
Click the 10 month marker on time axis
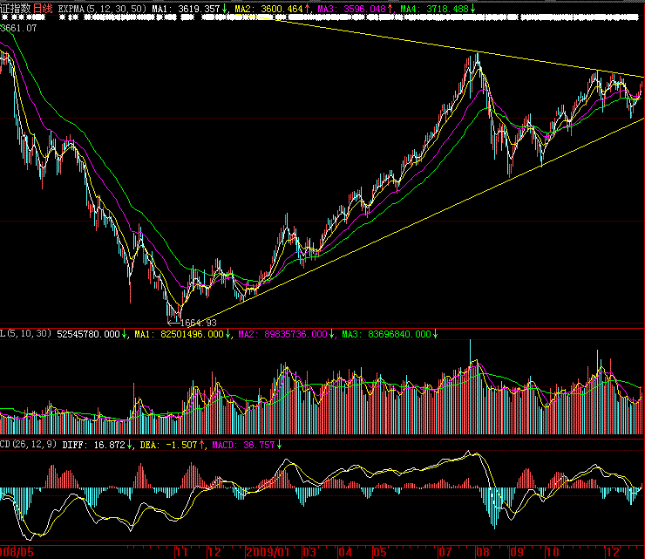[552, 552]
